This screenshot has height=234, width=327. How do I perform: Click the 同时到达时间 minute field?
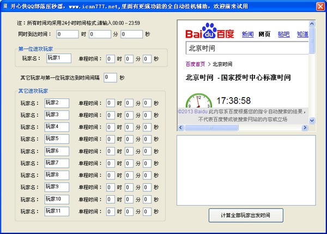(100, 34)
